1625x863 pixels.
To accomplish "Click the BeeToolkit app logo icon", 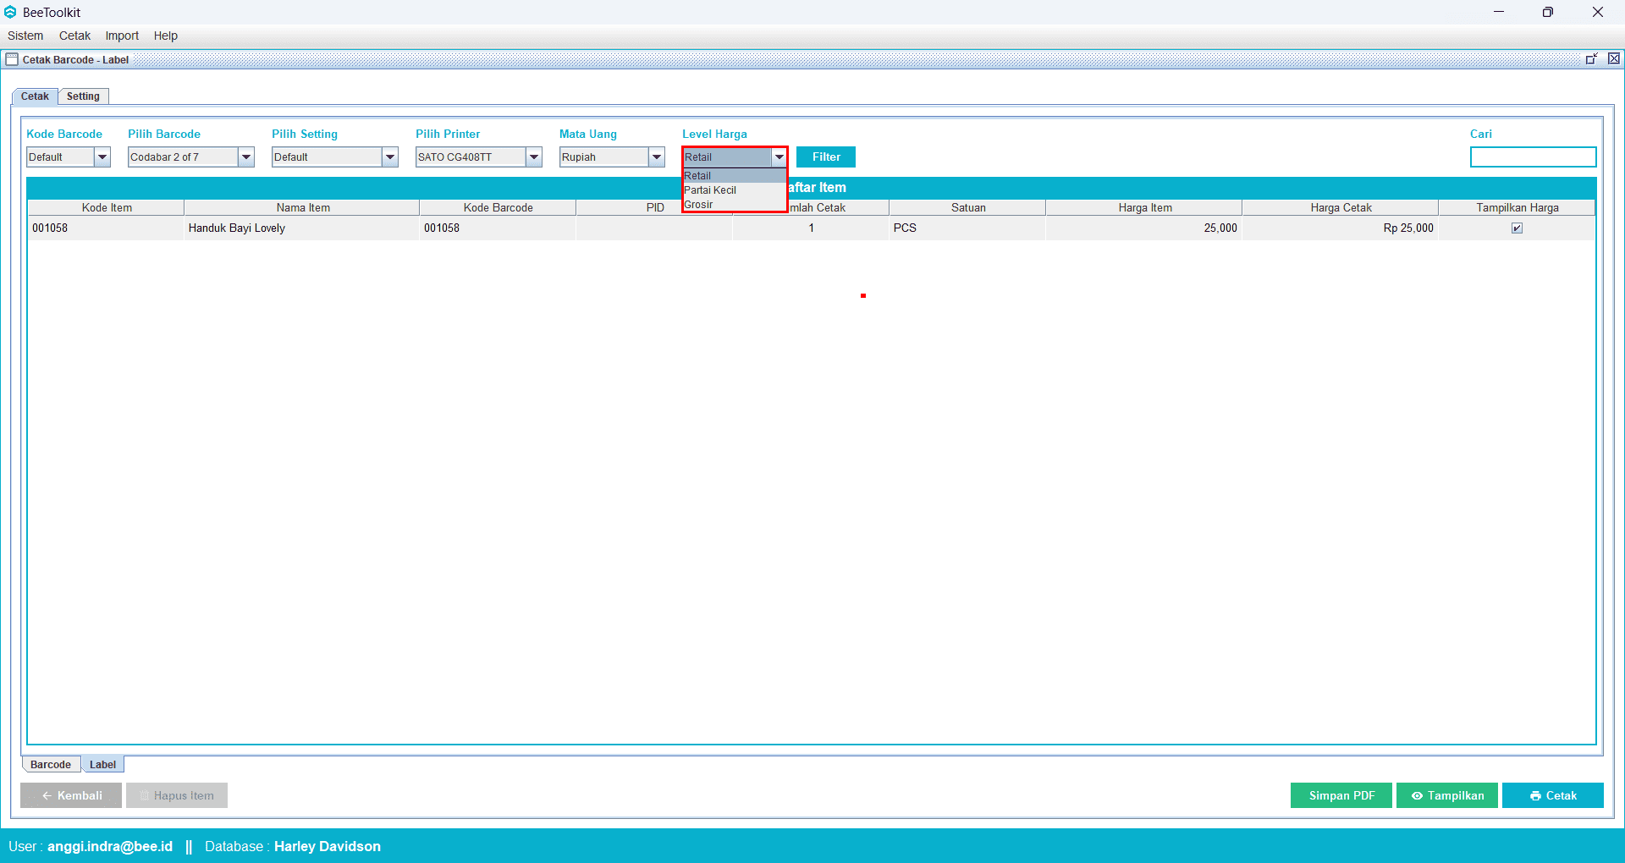I will click(10, 12).
